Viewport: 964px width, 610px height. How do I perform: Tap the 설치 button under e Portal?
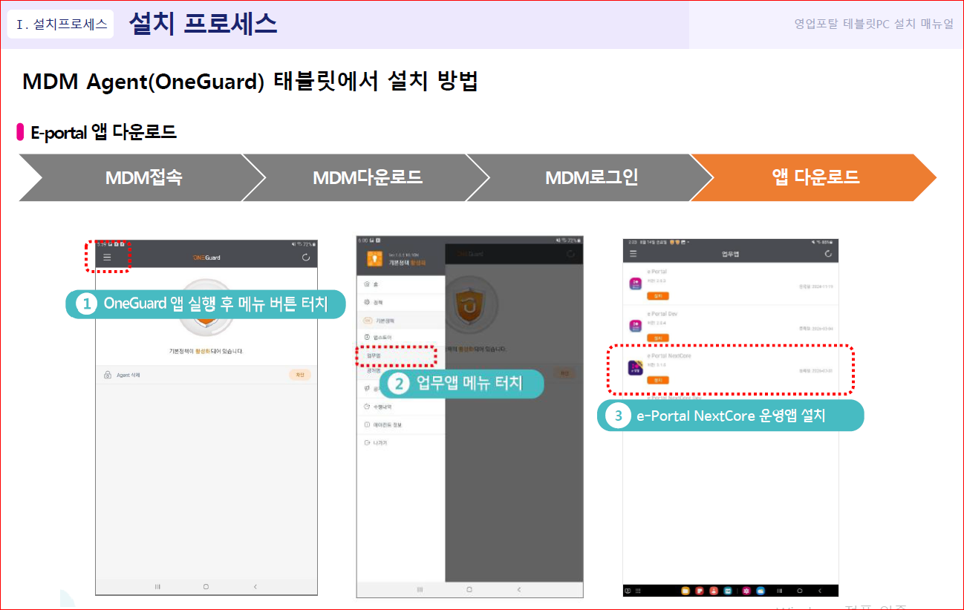coord(657,295)
